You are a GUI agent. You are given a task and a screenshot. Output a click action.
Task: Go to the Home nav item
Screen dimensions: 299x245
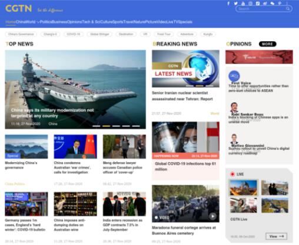pyautogui.click(x=11, y=22)
